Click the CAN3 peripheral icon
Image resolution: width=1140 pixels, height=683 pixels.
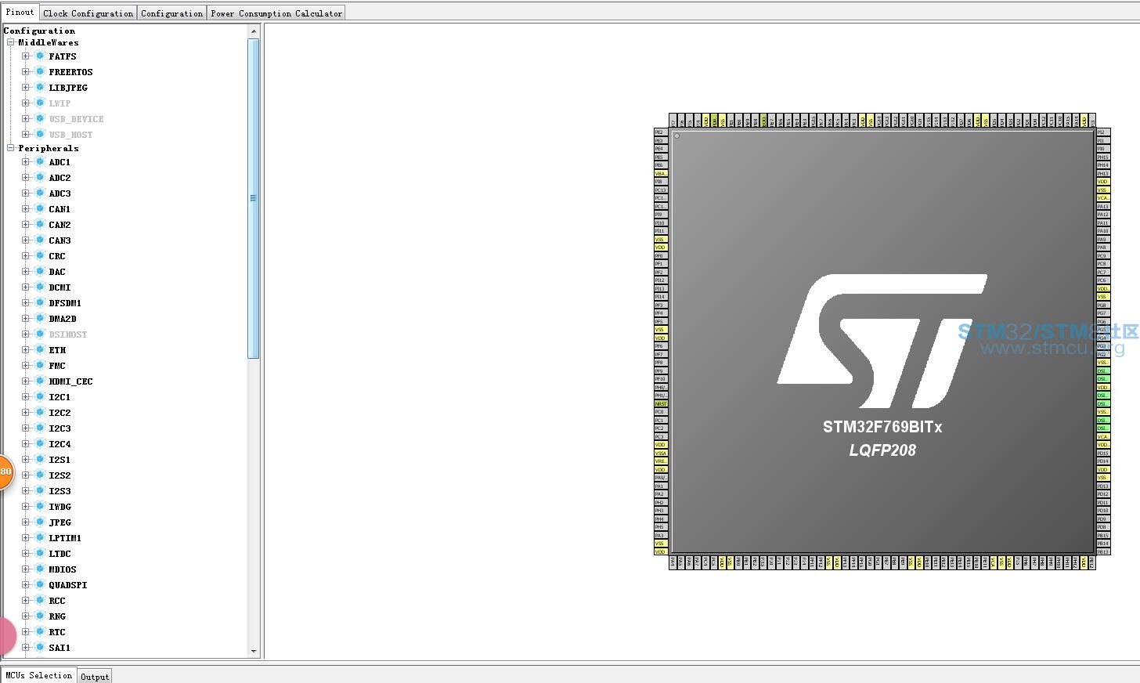tap(40, 240)
